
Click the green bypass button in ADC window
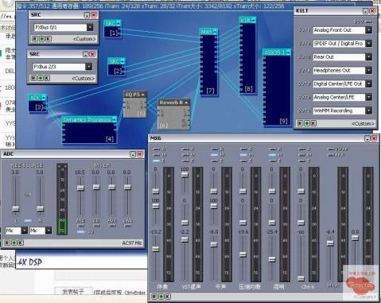(x=14, y=243)
